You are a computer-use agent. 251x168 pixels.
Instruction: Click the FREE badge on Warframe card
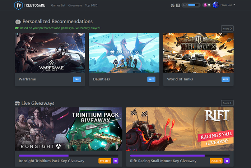(77, 79)
